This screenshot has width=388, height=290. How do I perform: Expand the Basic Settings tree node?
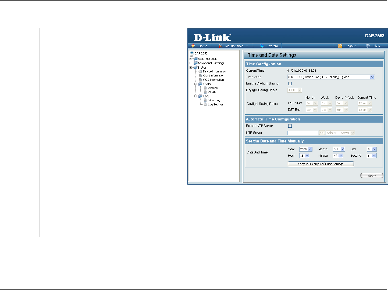(191, 59)
